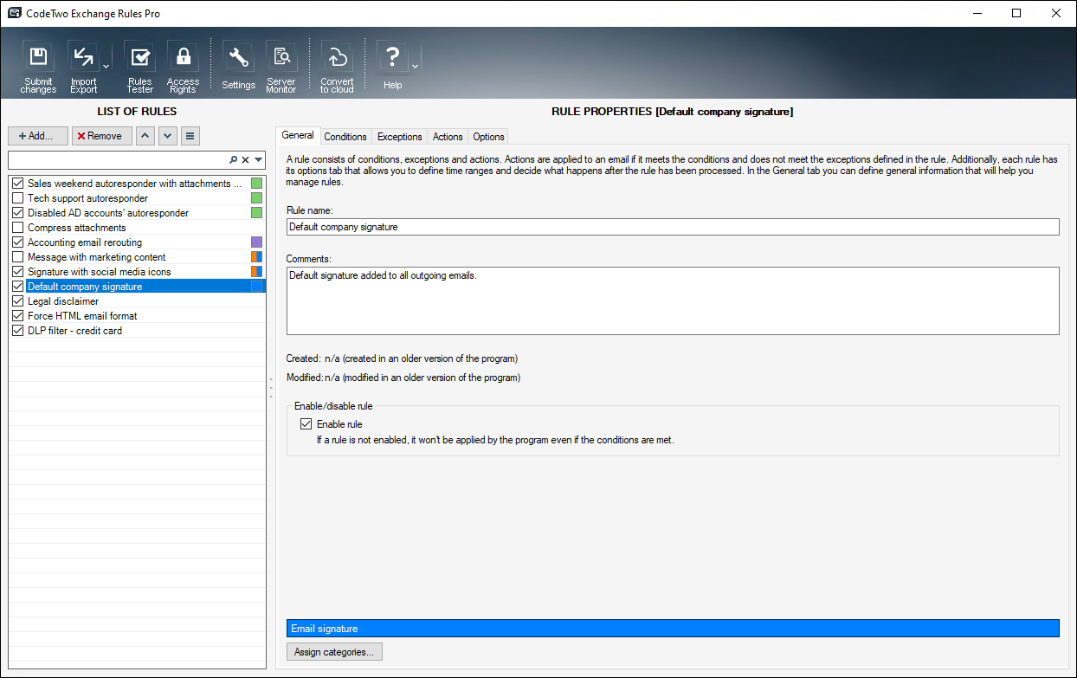Move the selected rule down with the arrow
The width and height of the screenshot is (1077, 678).
coord(168,136)
